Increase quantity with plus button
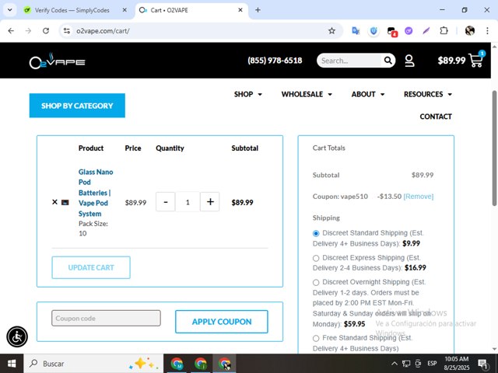The image size is (498, 373). coord(210,202)
